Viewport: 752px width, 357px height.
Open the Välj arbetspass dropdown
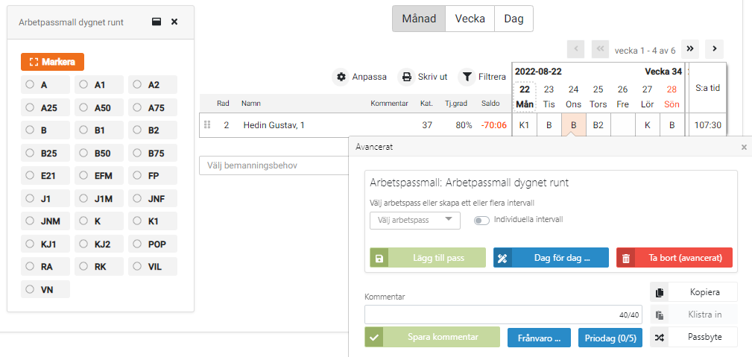(x=414, y=220)
